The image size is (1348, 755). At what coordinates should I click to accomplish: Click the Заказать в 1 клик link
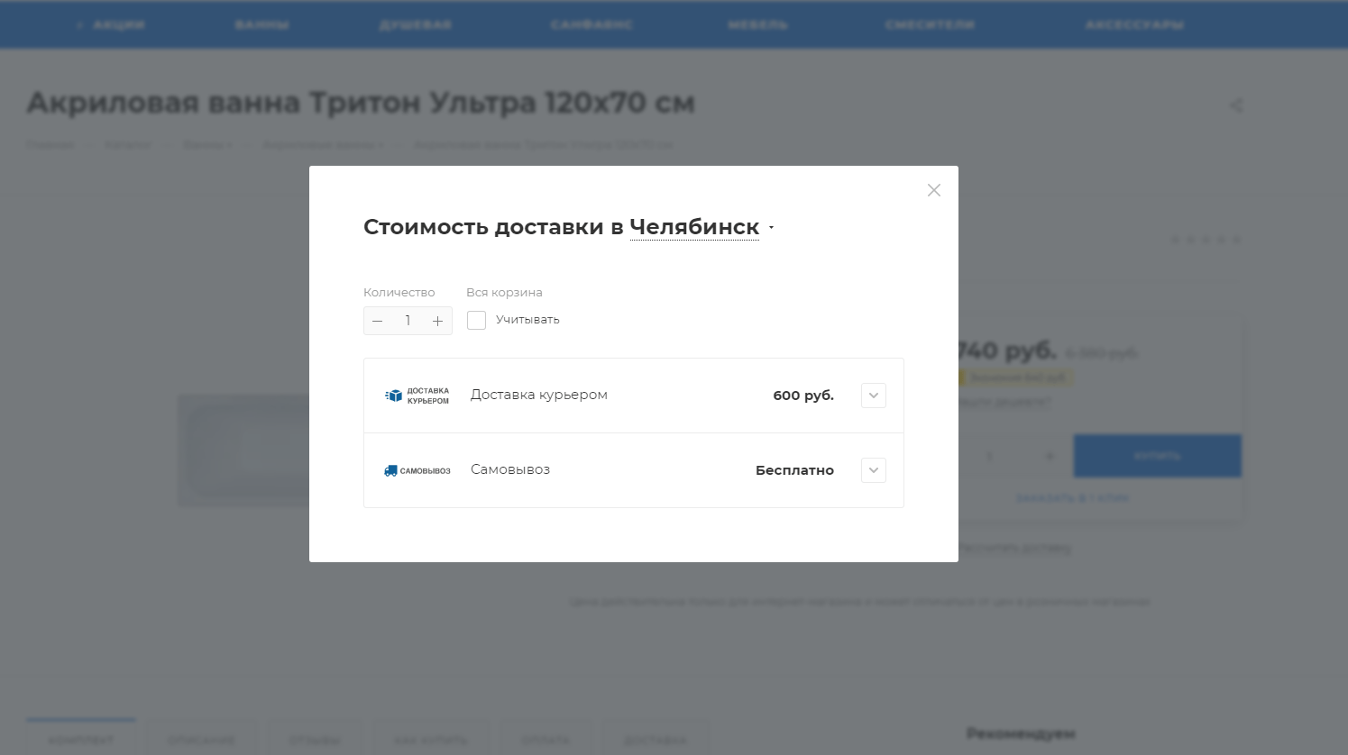coord(1072,498)
